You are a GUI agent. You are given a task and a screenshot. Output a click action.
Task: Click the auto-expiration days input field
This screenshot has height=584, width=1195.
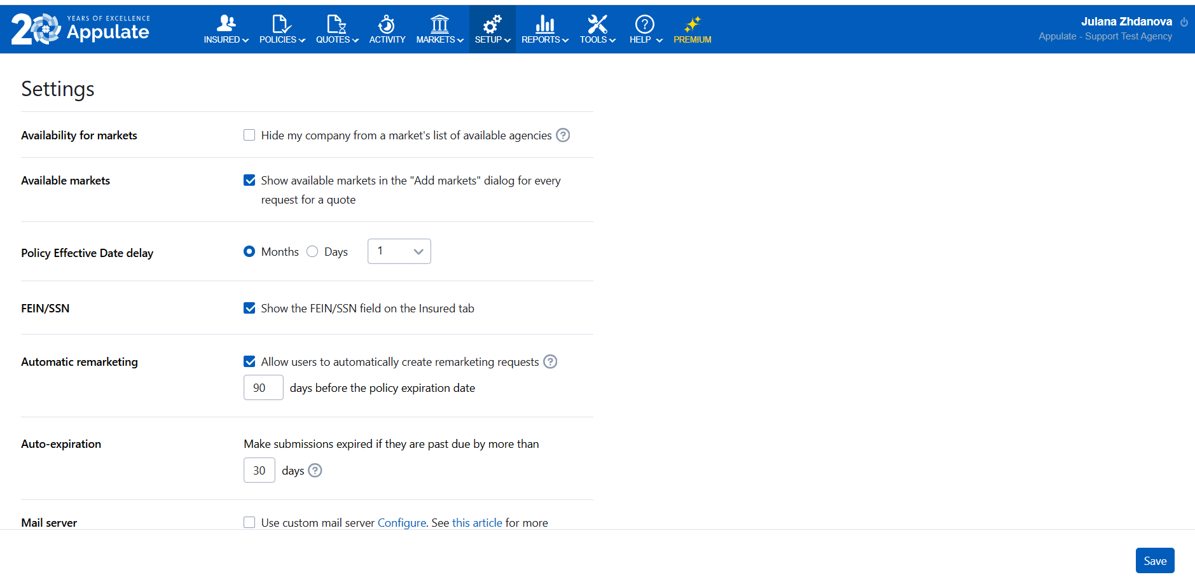[x=259, y=470]
